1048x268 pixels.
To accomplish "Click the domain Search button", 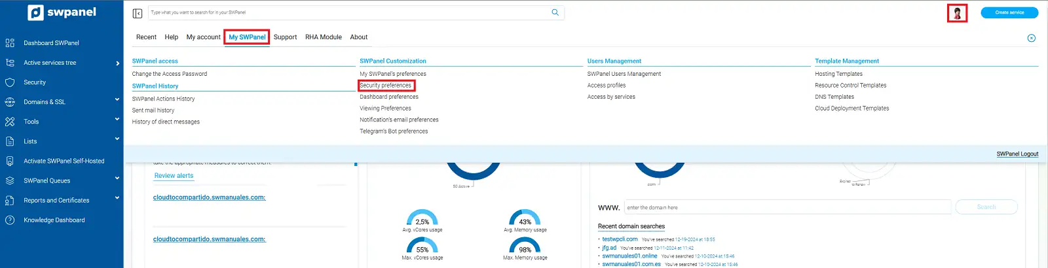I will click(x=986, y=207).
